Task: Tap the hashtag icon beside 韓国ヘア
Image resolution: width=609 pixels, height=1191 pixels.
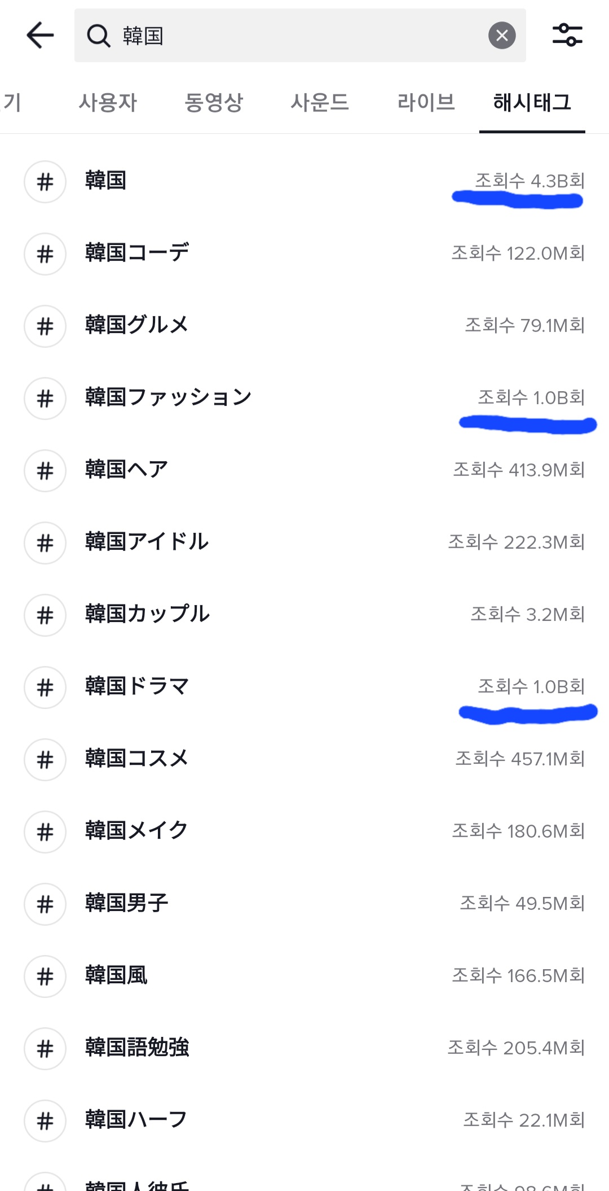Action: click(45, 471)
